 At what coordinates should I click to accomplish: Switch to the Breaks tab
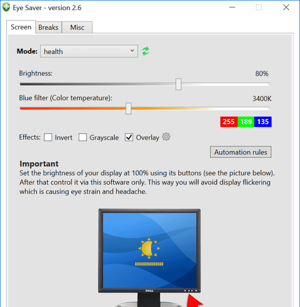49,28
